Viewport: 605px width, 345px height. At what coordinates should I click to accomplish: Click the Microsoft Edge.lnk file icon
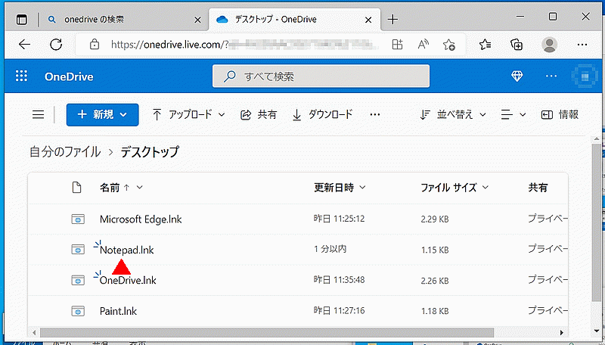[78, 219]
